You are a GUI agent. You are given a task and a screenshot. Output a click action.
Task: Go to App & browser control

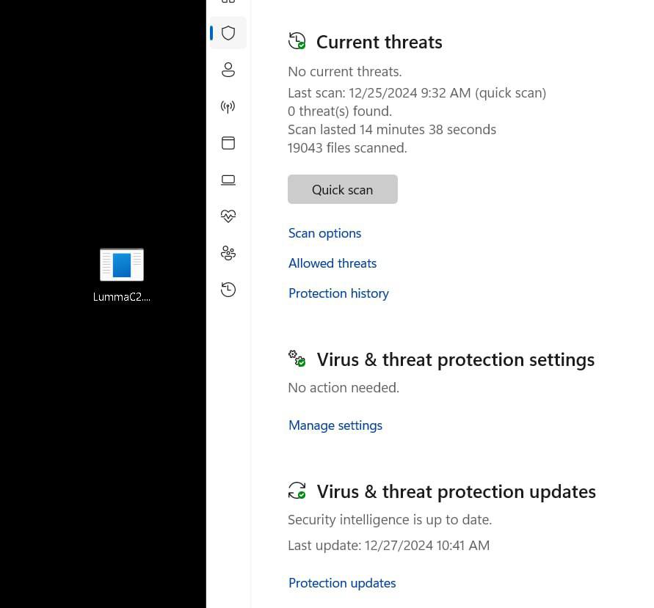[228, 143]
